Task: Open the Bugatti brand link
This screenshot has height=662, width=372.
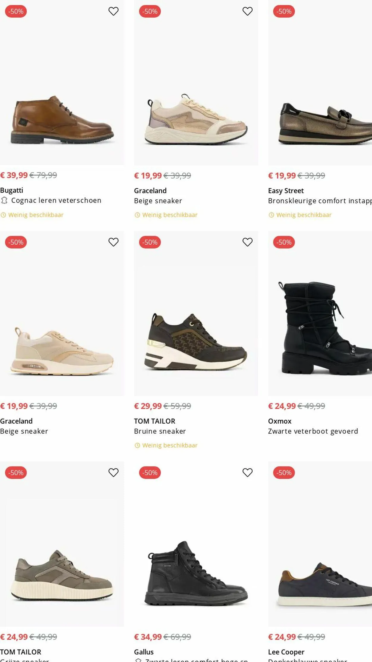Action: pos(12,190)
